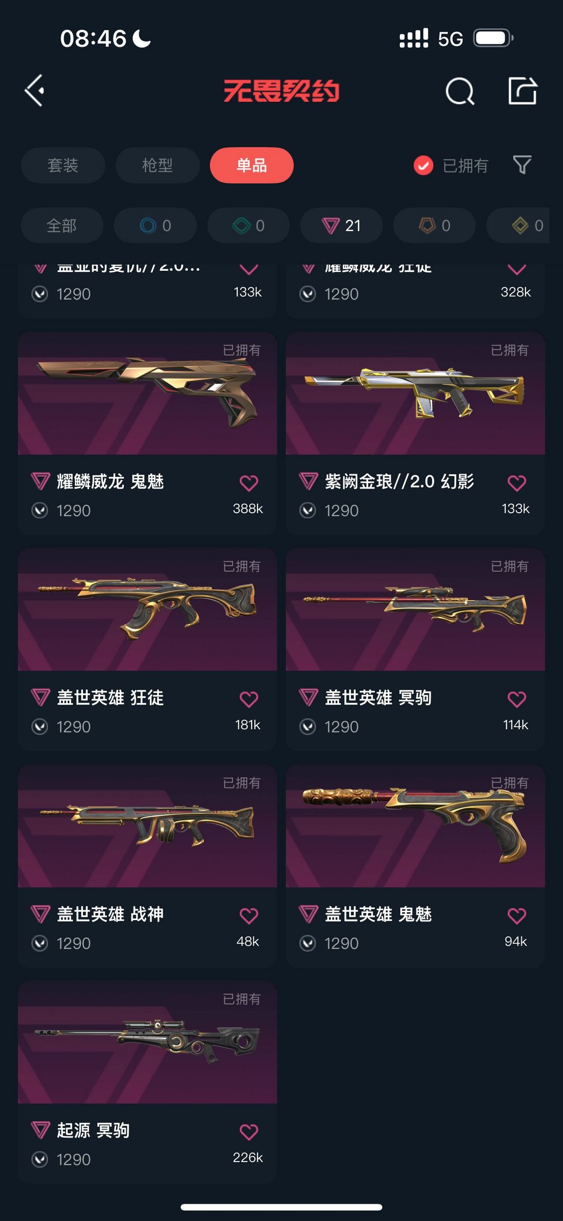
Task: Select the 单品 tab
Action: pyautogui.click(x=252, y=165)
